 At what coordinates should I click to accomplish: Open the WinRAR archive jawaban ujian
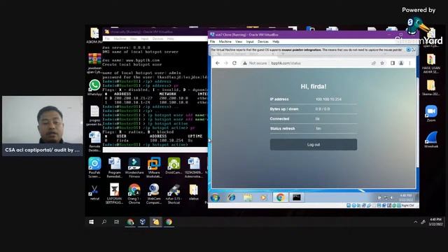coord(94,63)
